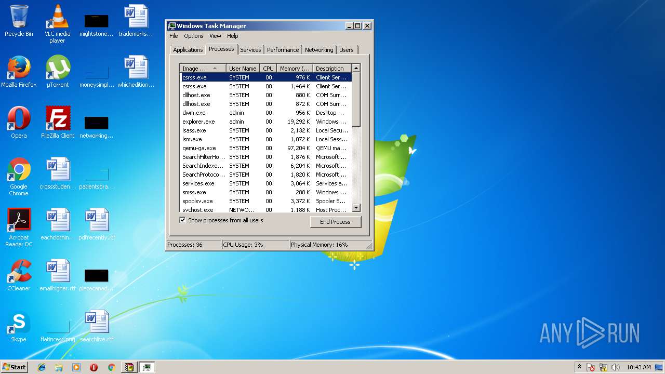Open Windows Explorer folder in taskbar
The image size is (665, 374).
[59, 367]
